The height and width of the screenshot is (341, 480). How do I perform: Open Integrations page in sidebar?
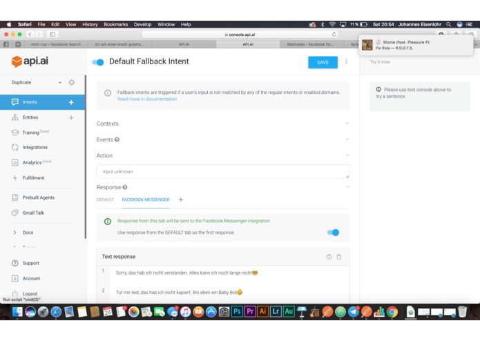pyautogui.click(x=35, y=148)
